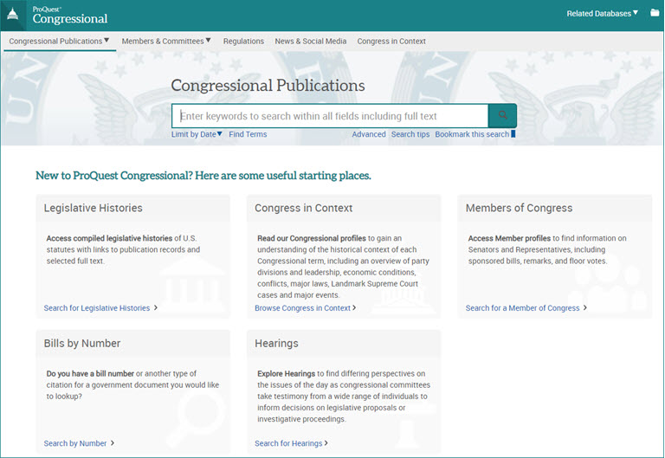The image size is (665, 458).
Task: Open the Advanced search link
Action: 369,134
